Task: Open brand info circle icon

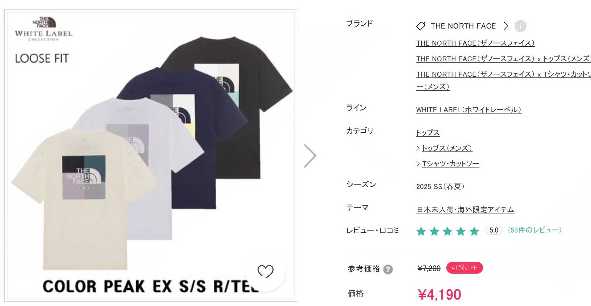Action: click(520, 26)
